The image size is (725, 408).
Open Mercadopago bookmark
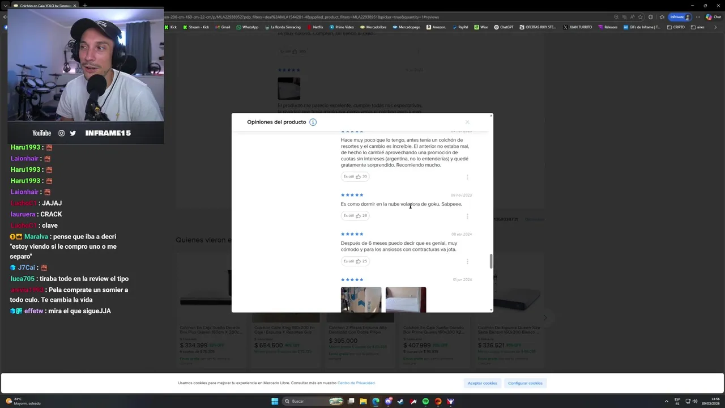[x=406, y=27]
